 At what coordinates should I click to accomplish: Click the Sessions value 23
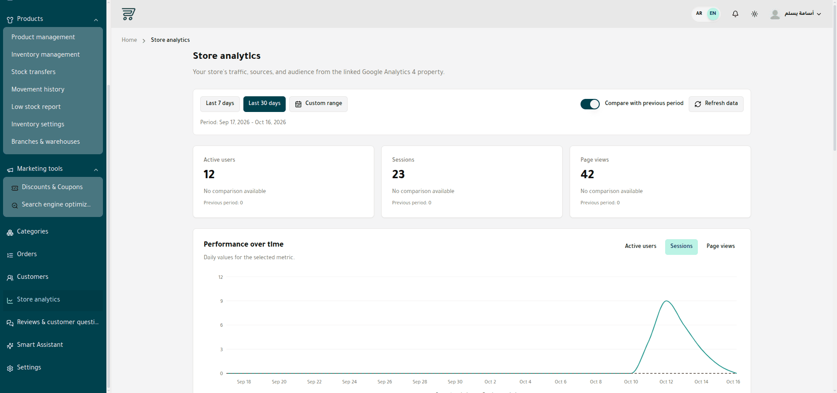click(x=398, y=175)
